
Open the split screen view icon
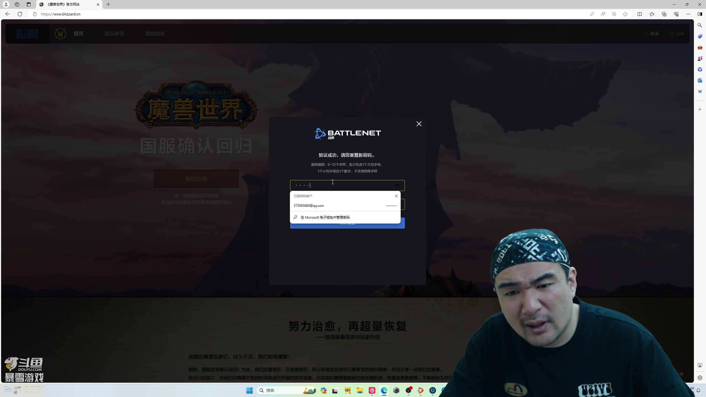(x=640, y=14)
